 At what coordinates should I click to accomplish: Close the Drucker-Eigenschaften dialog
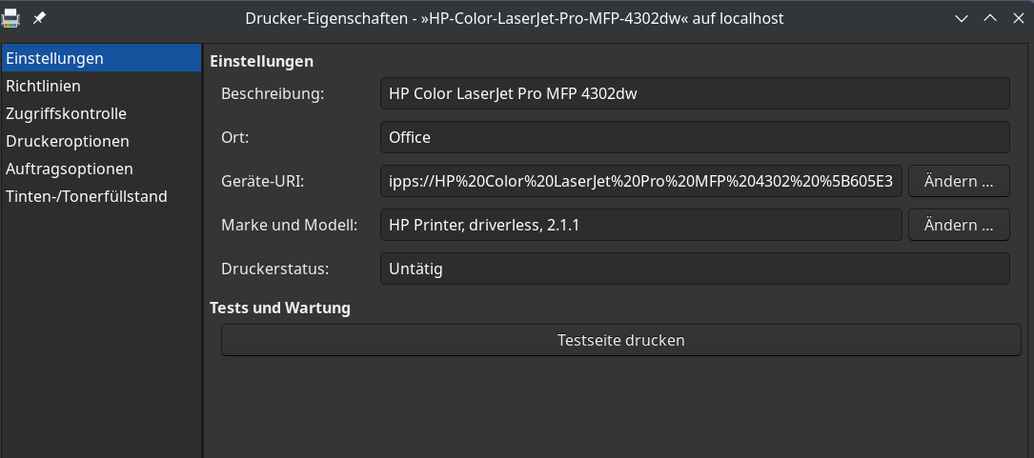1018,18
